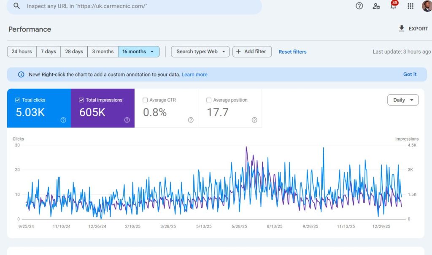Uncheck the Total impressions checkbox
This screenshot has height=255, width=432.
81,100
